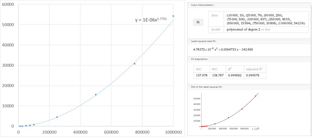Click the 600000 label on the left chart x-axis

tap(111, 132)
